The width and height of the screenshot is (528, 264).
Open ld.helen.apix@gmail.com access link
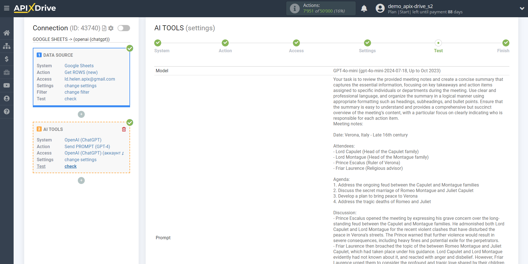coord(90,79)
